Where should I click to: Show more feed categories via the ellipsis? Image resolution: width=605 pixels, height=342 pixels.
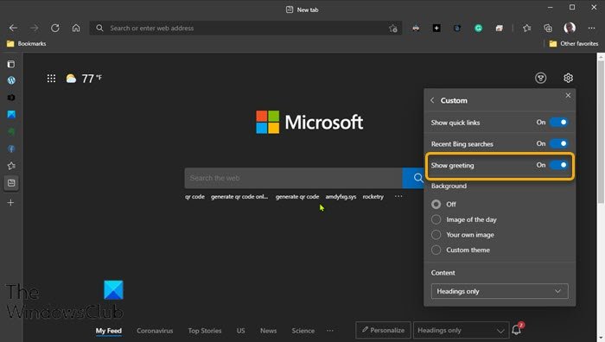point(330,331)
